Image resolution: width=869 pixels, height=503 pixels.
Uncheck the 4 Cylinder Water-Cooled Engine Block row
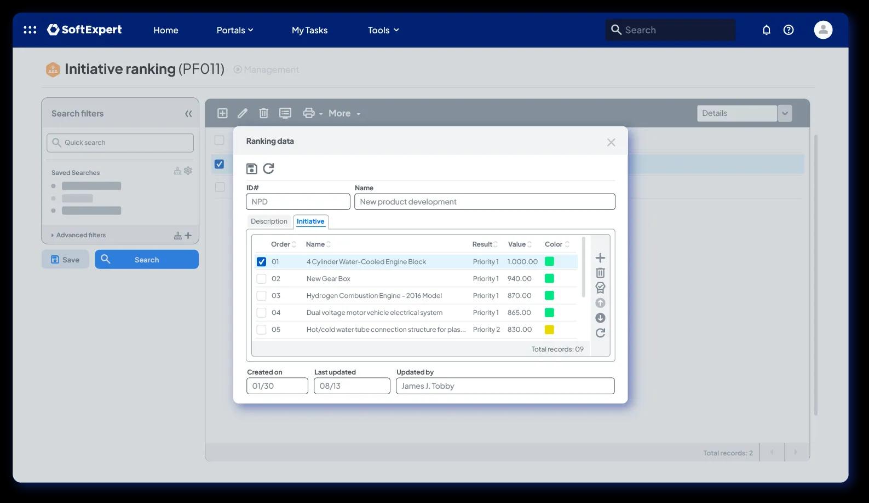point(262,262)
